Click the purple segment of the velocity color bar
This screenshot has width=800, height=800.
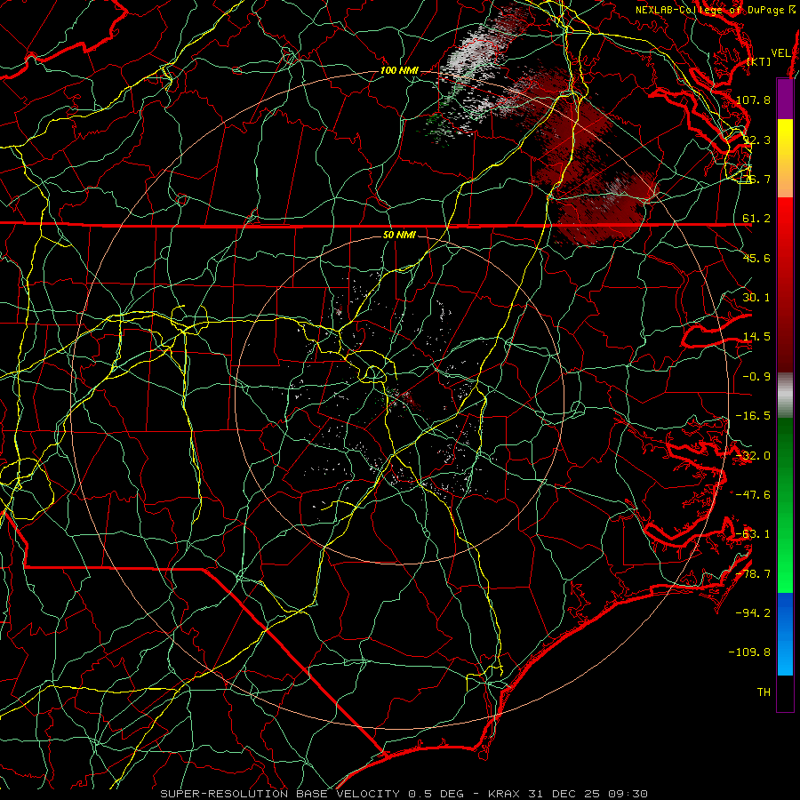[785, 99]
